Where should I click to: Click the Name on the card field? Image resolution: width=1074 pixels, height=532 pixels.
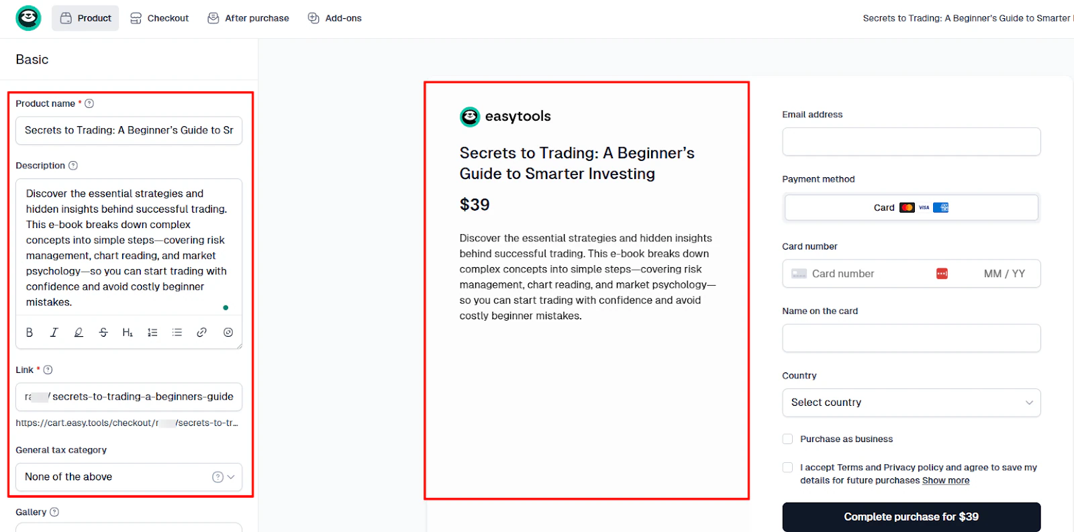911,338
